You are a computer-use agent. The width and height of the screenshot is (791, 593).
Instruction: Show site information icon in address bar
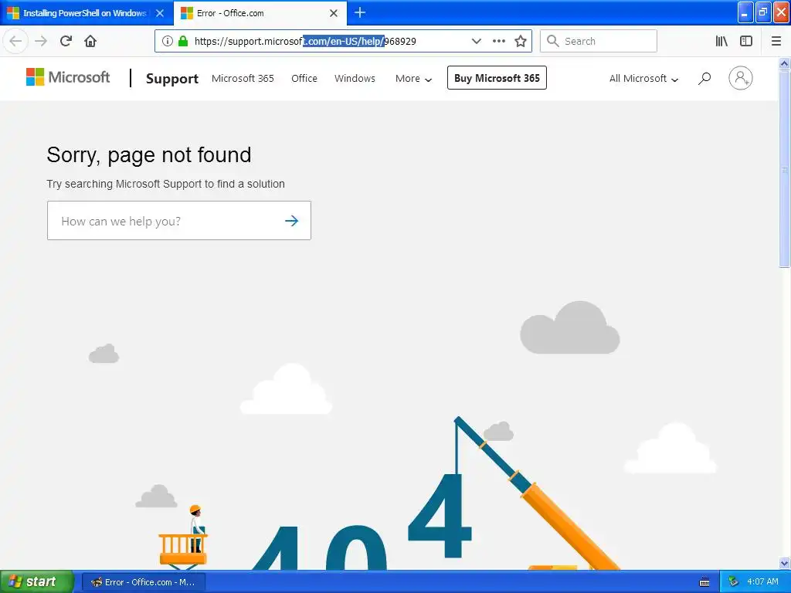click(x=168, y=41)
